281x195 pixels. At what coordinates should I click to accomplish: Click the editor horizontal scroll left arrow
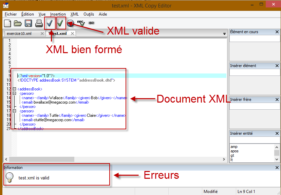tap(6, 159)
